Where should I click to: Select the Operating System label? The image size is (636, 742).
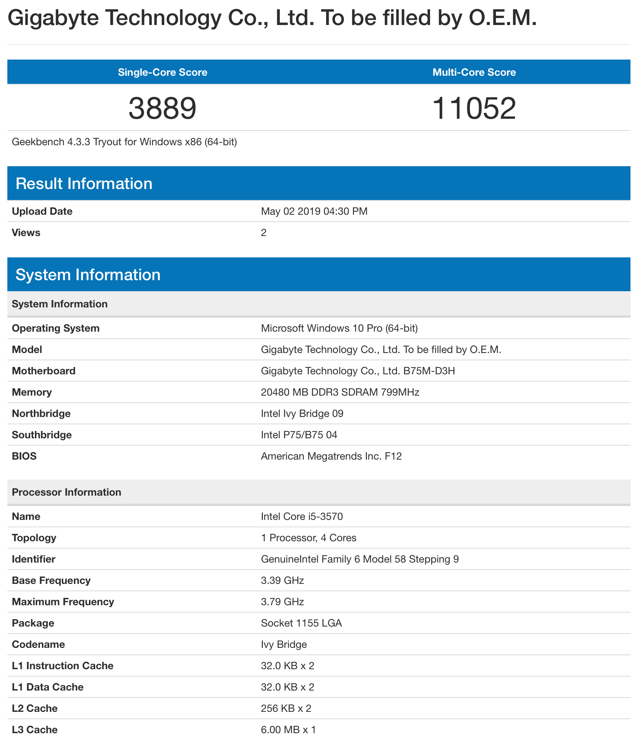pyautogui.click(x=56, y=328)
